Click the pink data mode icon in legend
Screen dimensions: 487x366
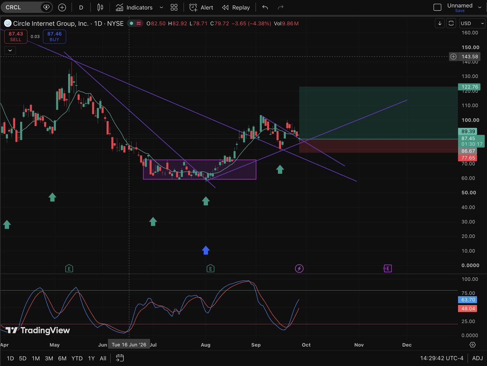pos(139,24)
